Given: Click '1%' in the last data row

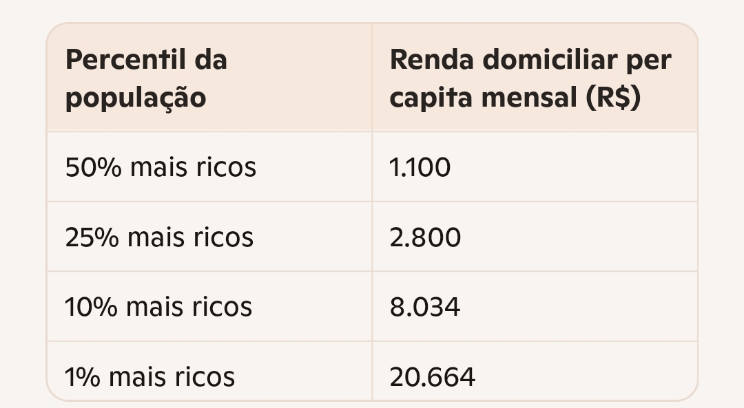Looking at the screenshot, I should click(x=83, y=377).
